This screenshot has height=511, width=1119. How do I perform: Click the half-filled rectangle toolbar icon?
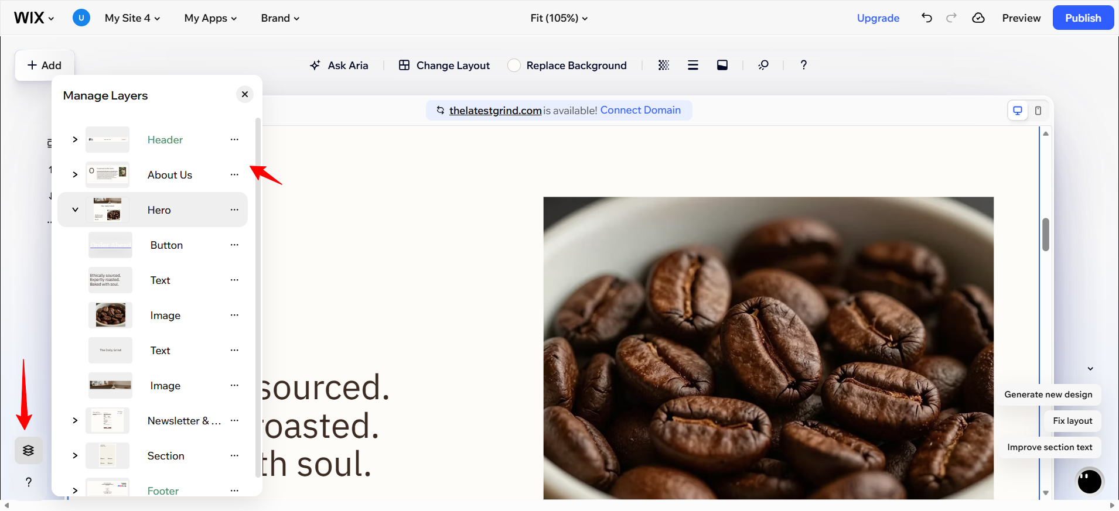coord(722,65)
